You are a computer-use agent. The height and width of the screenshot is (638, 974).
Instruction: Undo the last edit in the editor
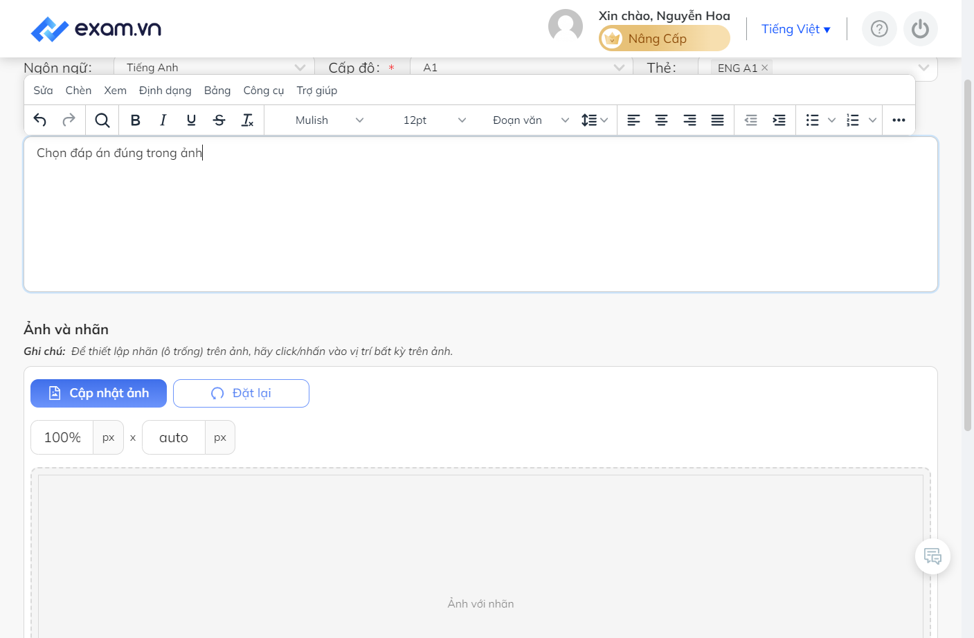coord(40,120)
